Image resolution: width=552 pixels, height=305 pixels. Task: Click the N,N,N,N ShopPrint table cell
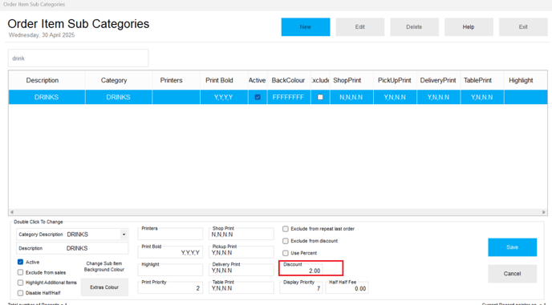(x=351, y=97)
